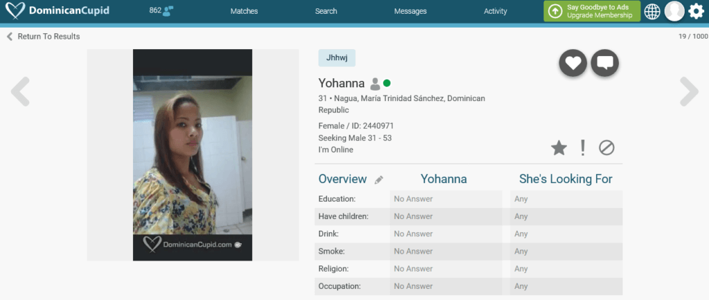Edit Overview with the pencil icon
Image resolution: width=709 pixels, height=300 pixels.
[379, 180]
